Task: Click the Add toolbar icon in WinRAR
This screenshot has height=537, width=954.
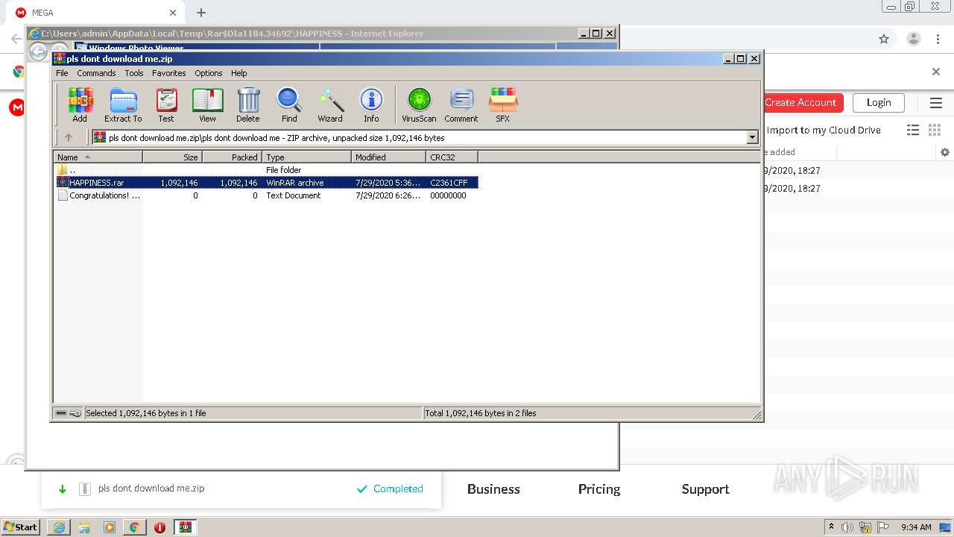Action: 80,104
